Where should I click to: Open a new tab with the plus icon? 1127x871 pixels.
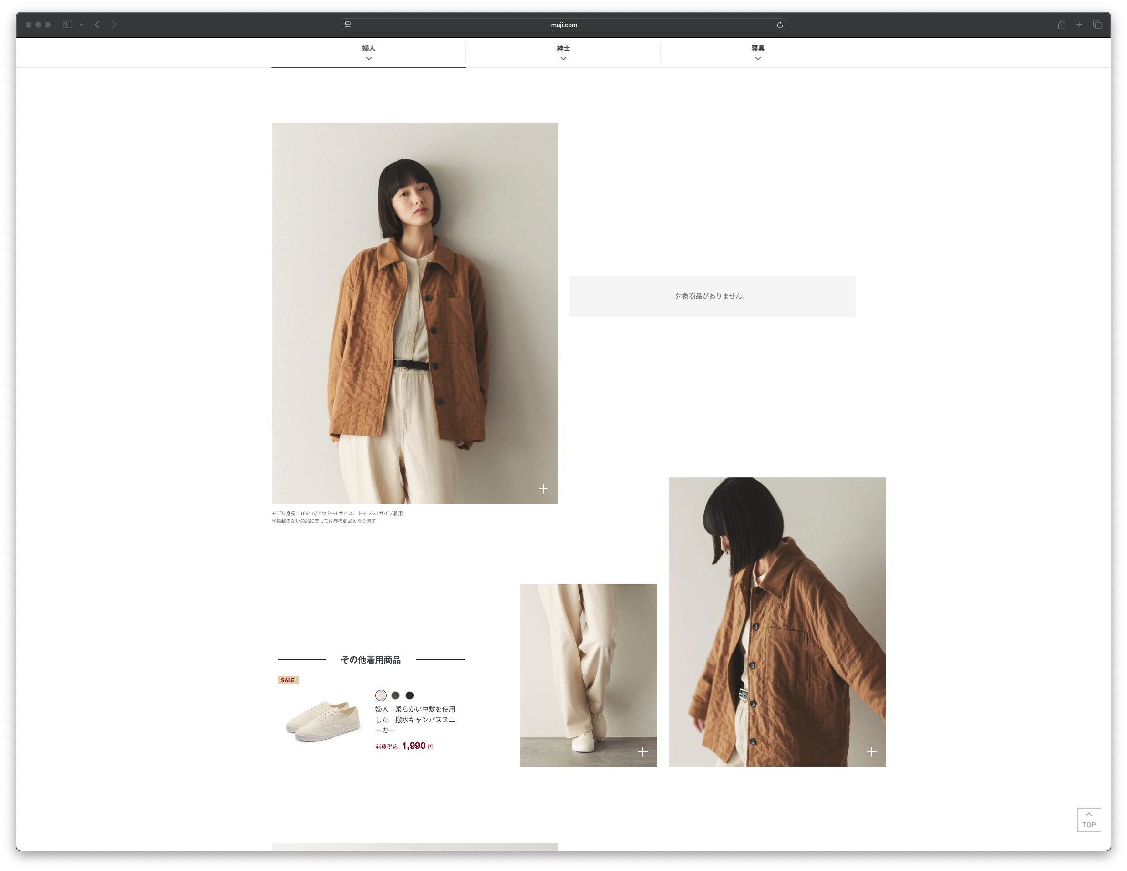[1079, 25]
